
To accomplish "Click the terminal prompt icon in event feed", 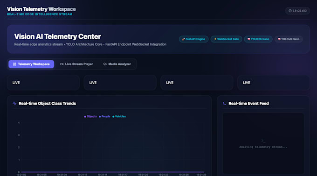I will tap(263, 141).
